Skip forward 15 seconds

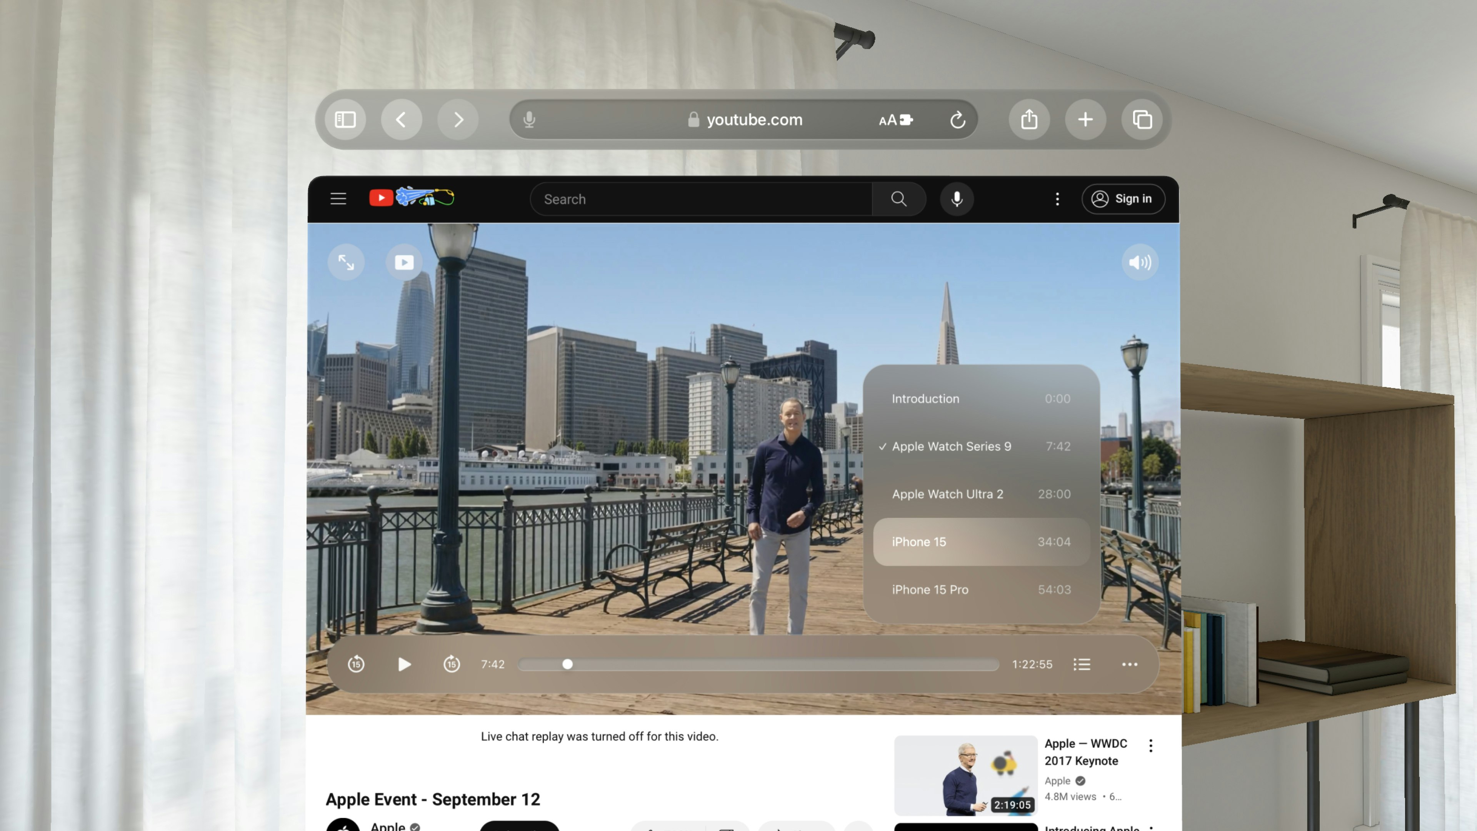click(452, 664)
